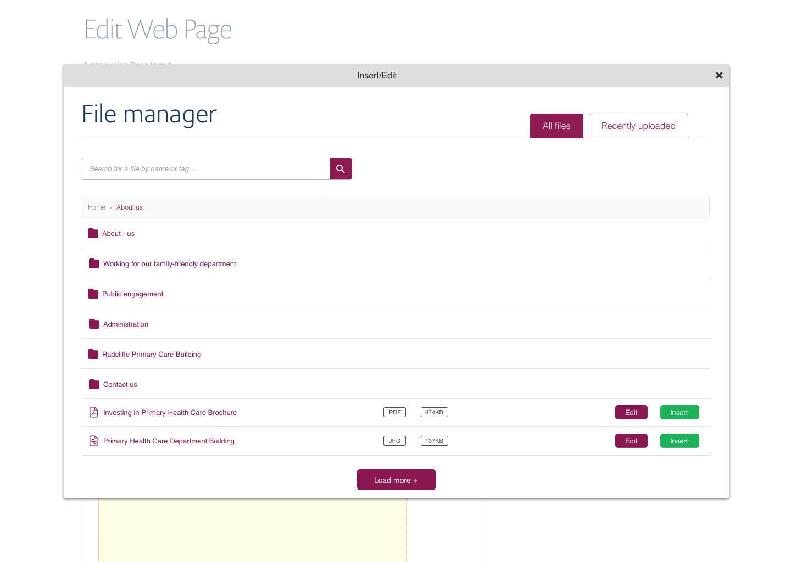The image size is (791, 562).
Task: Click the PDF file icon for Brochure
Action: pos(94,413)
